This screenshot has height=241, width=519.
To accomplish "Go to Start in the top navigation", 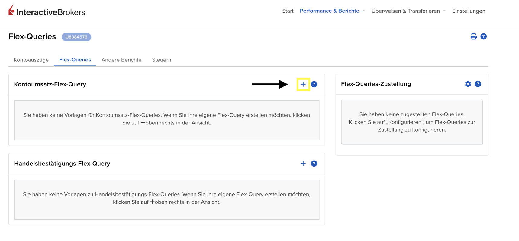I will pos(288,11).
